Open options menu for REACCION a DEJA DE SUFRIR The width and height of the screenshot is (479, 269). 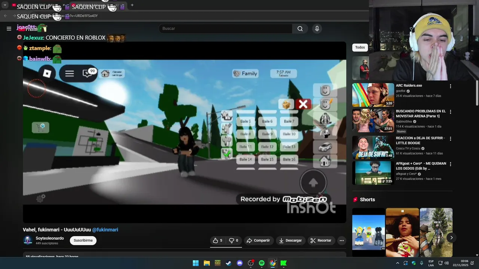click(451, 139)
